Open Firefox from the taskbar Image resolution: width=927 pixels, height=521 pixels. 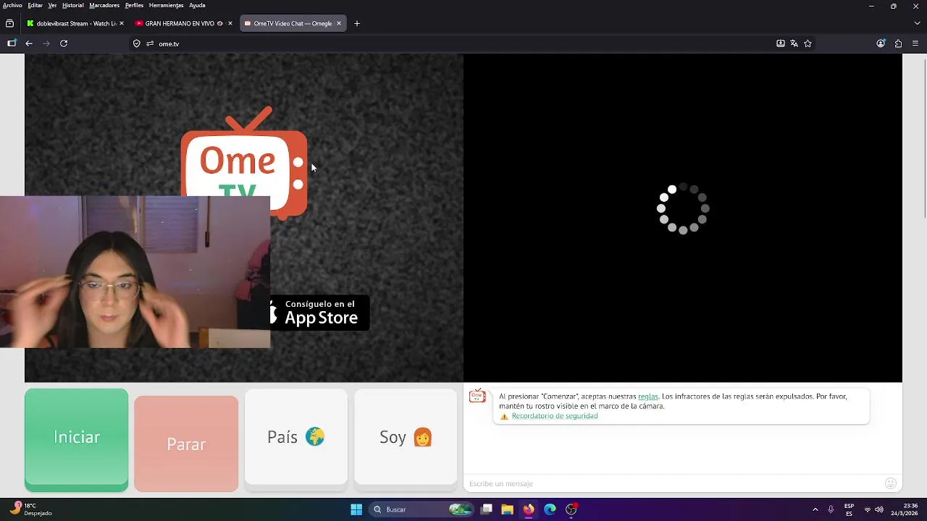point(529,509)
